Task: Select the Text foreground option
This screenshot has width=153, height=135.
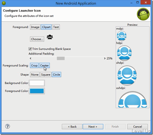Action: 56,27
